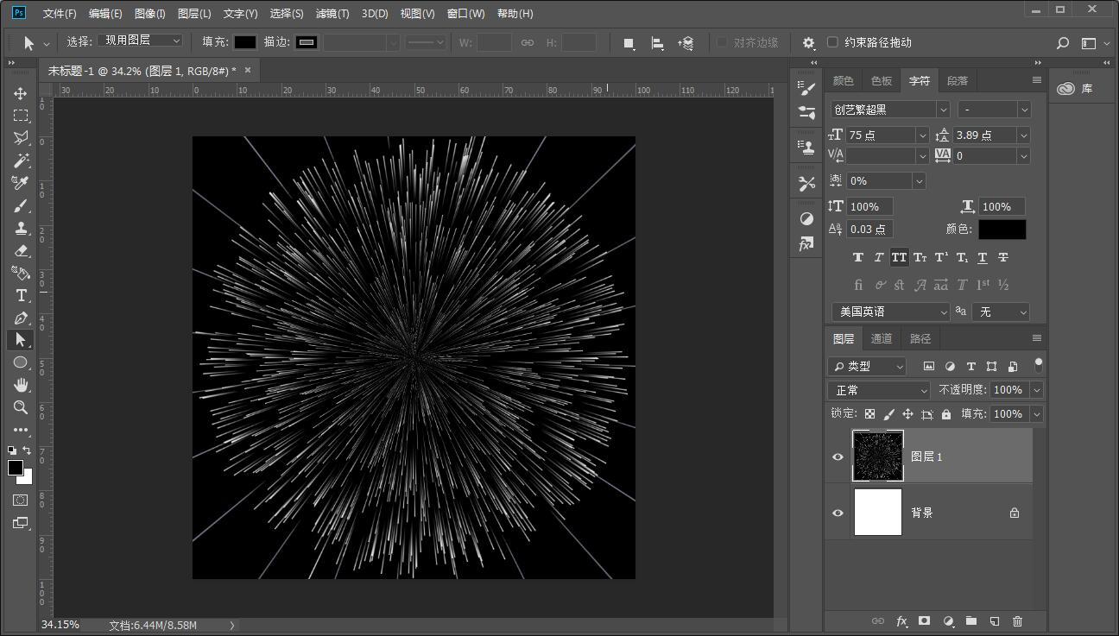Select the Pen tool
The width and height of the screenshot is (1119, 636).
click(21, 318)
